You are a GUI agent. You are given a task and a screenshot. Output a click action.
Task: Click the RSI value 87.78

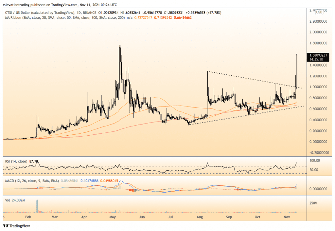click(34, 162)
